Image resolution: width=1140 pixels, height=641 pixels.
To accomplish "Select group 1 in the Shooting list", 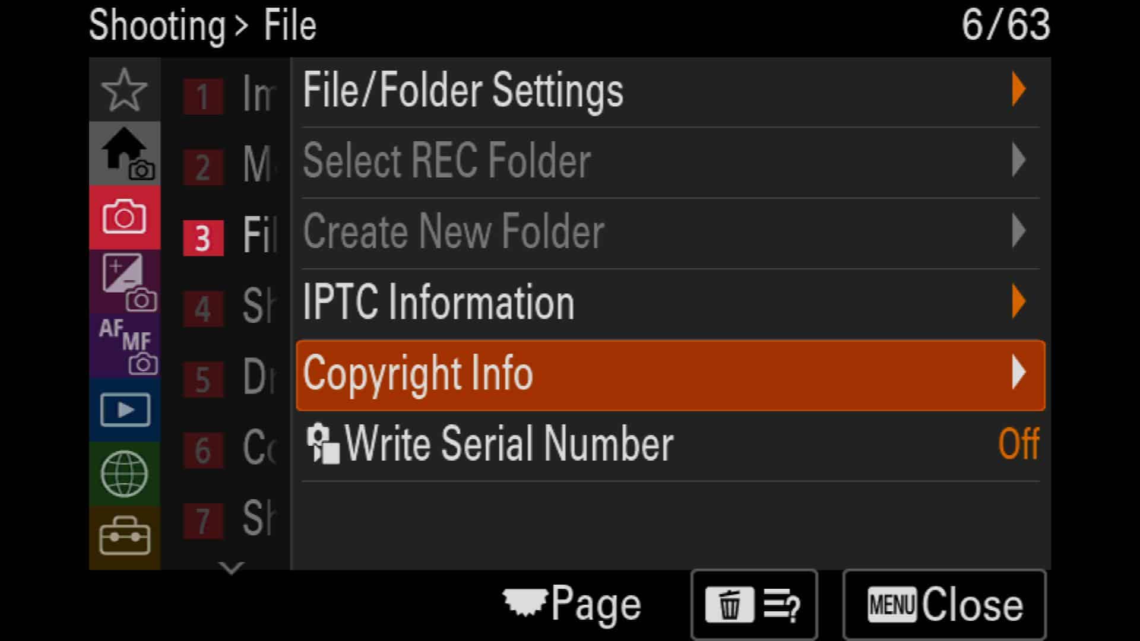I will (x=230, y=95).
